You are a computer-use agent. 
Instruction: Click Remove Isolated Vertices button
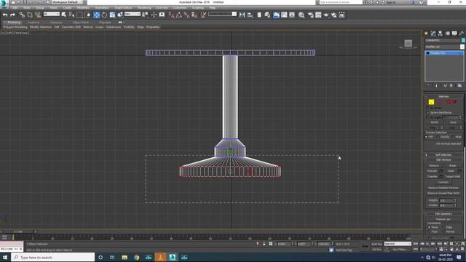[x=443, y=188]
